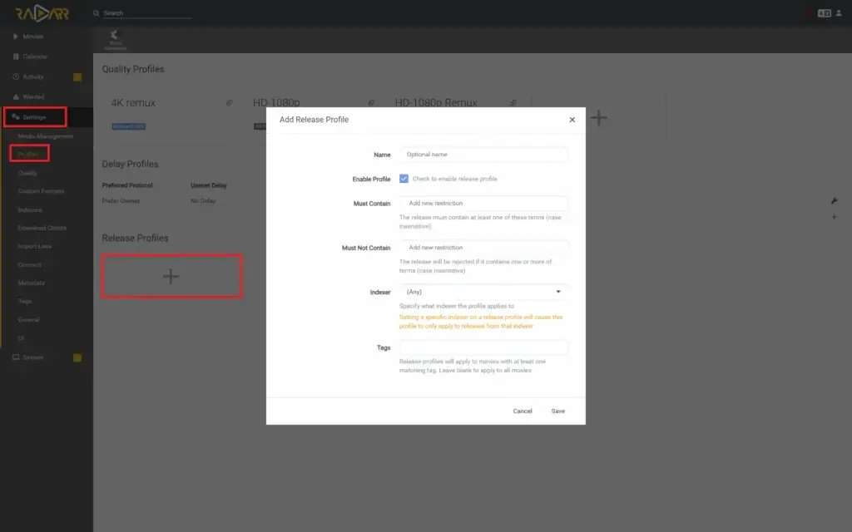Expand the Indexer dropdown
The width and height of the screenshot is (852, 532).
(x=483, y=292)
